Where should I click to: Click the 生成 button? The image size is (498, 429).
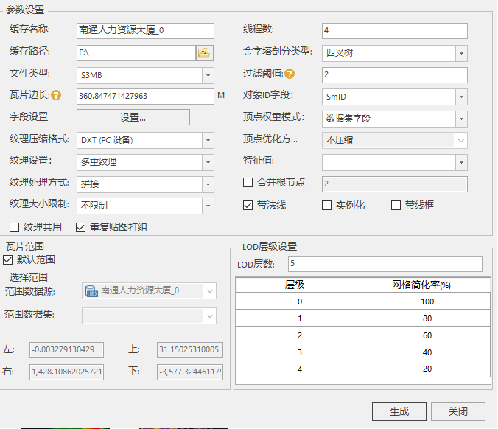point(399,411)
